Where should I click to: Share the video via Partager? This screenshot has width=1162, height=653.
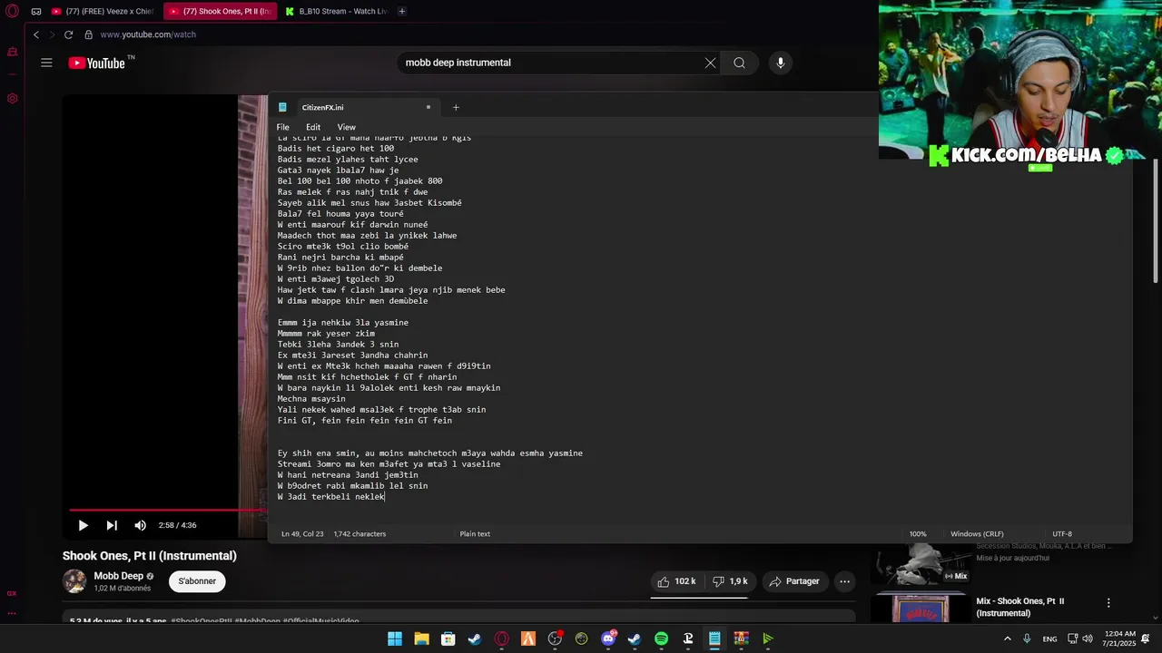[x=794, y=581]
